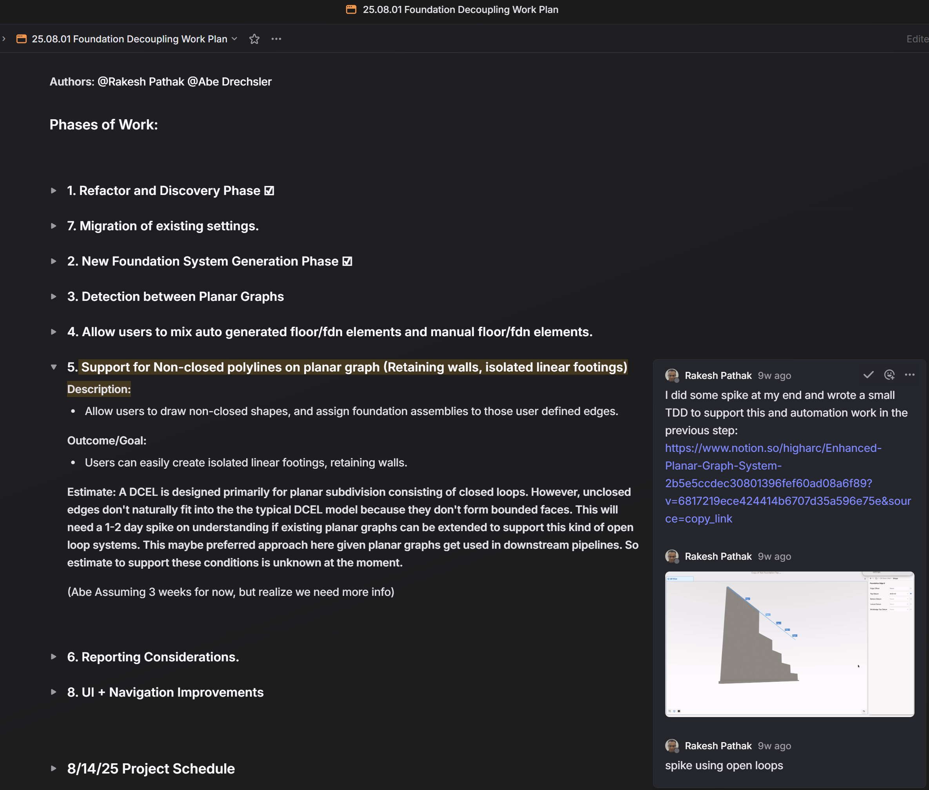The width and height of the screenshot is (929, 790).
Task: Expand Detection between Planar Graphs toggle
Action: point(54,297)
